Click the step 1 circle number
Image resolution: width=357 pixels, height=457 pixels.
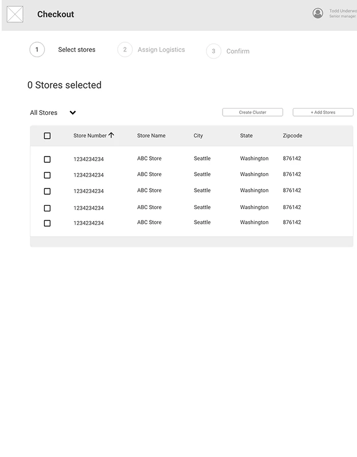[x=37, y=50]
